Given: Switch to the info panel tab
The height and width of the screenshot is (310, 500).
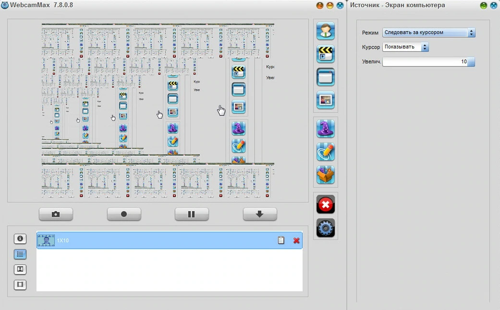Looking at the screenshot, I should [x=20, y=238].
